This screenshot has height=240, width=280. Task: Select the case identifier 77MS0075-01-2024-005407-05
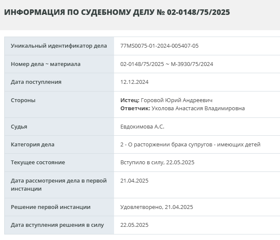[160, 46]
